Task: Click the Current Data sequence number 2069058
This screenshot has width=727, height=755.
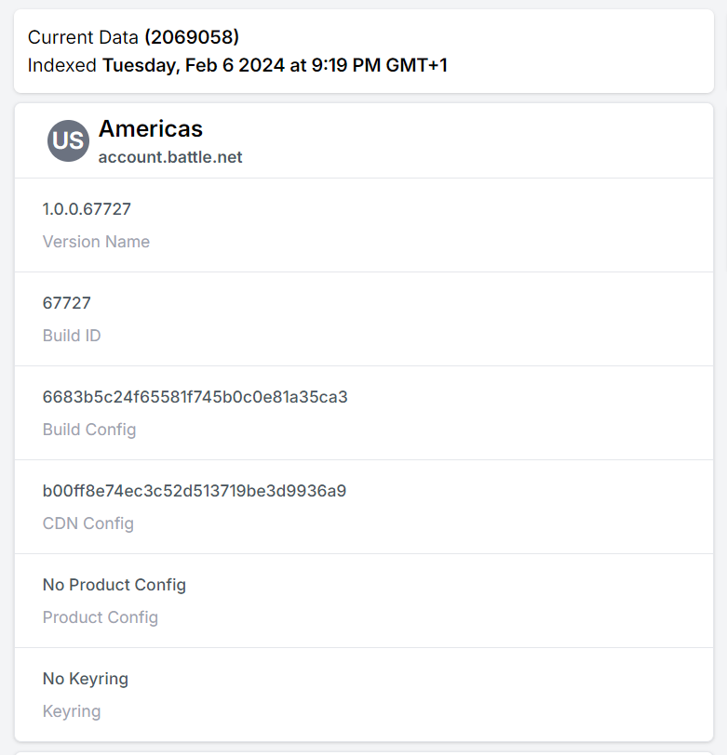Action: (x=192, y=37)
